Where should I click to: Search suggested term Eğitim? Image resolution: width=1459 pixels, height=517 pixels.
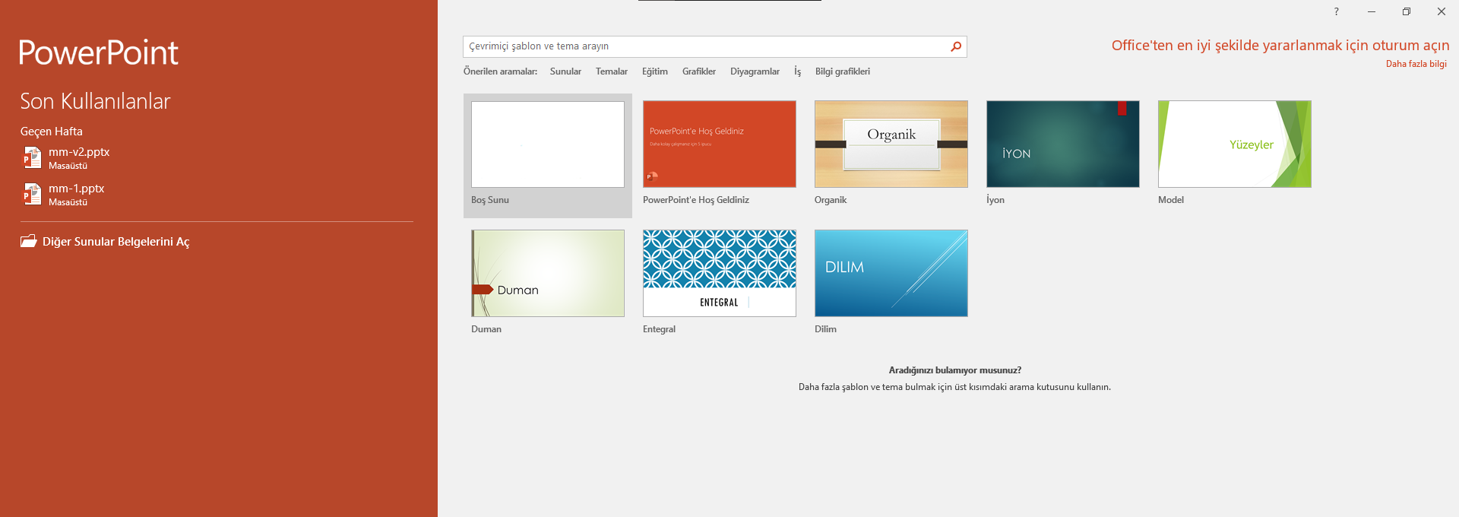click(655, 71)
